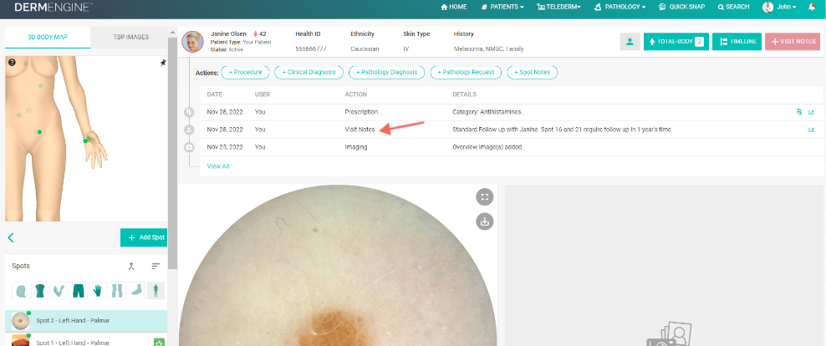This screenshot has height=346, width=826.
Task: Click the Prescription action entry
Action: coord(361,112)
